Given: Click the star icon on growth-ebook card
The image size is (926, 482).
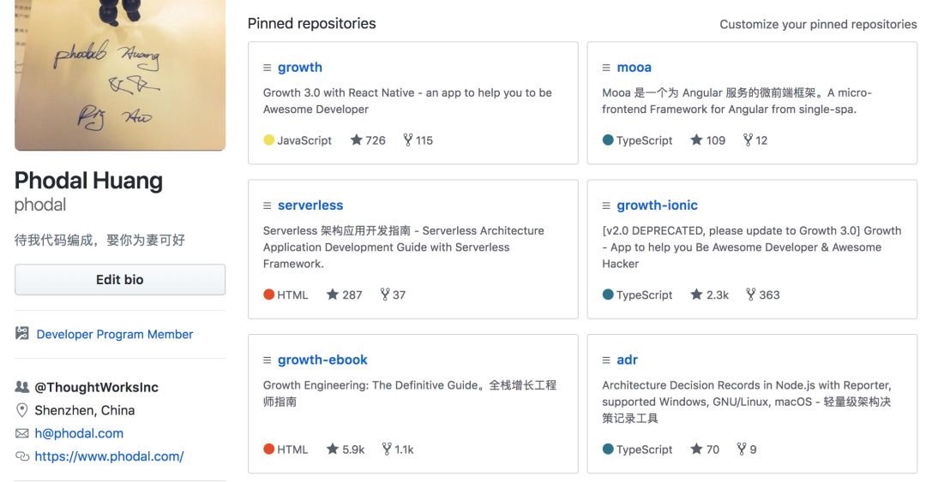Looking at the screenshot, I should pos(333,449).
